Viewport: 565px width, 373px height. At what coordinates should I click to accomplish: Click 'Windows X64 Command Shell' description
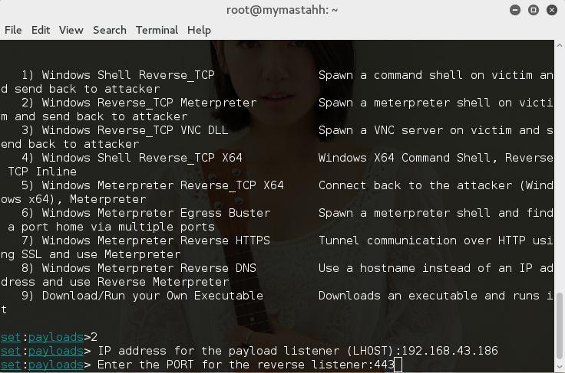pos(405,158)
